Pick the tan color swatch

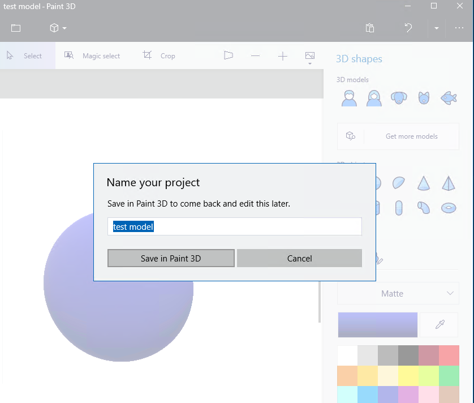[x=449, y=395]
